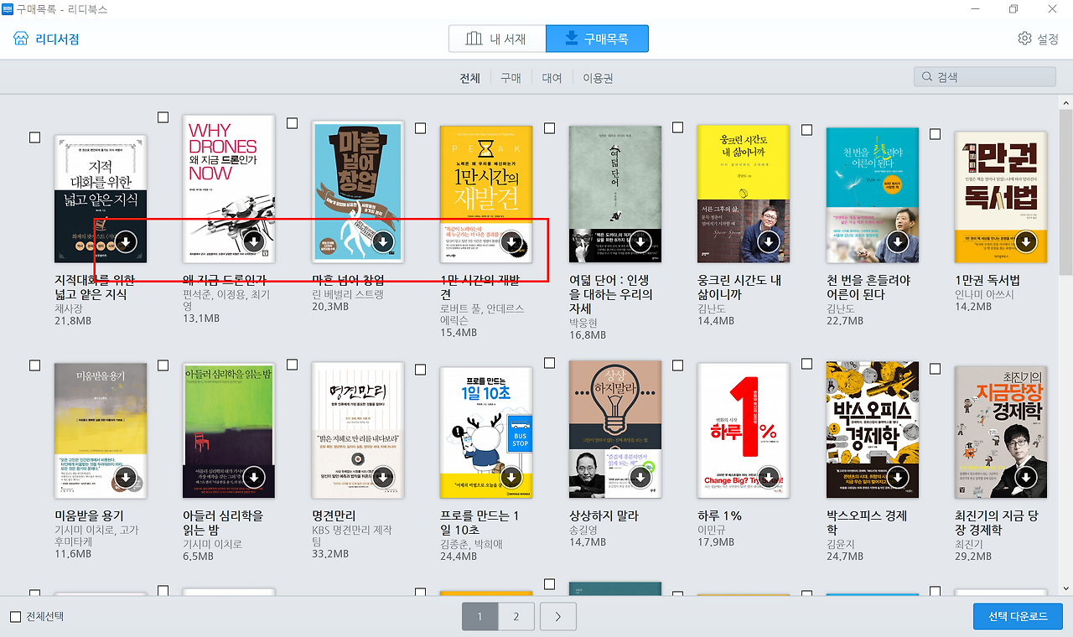Open the 리디서점 store link
The image size is (1073, 637).
pos(46,39)
